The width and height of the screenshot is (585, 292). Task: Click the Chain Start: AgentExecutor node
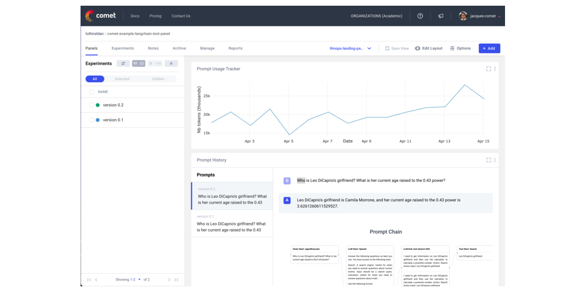coord(314,254)
